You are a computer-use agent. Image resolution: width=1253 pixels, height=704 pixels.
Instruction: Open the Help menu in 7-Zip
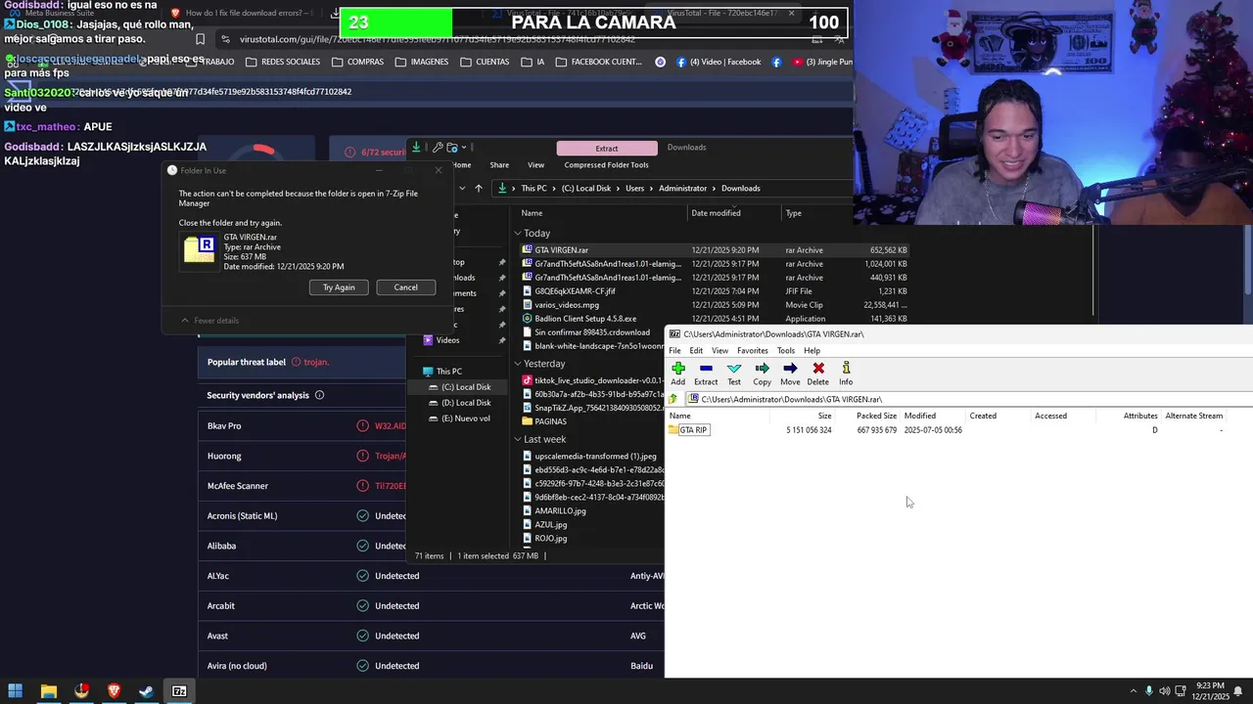tap(812, 351)
